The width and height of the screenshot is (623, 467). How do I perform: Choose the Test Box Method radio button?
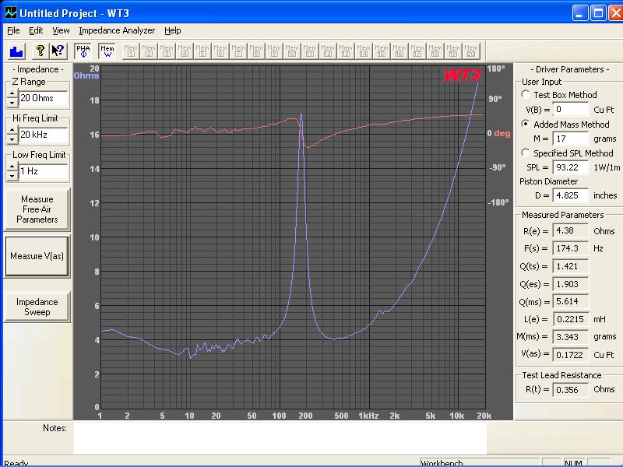(526, 94)
